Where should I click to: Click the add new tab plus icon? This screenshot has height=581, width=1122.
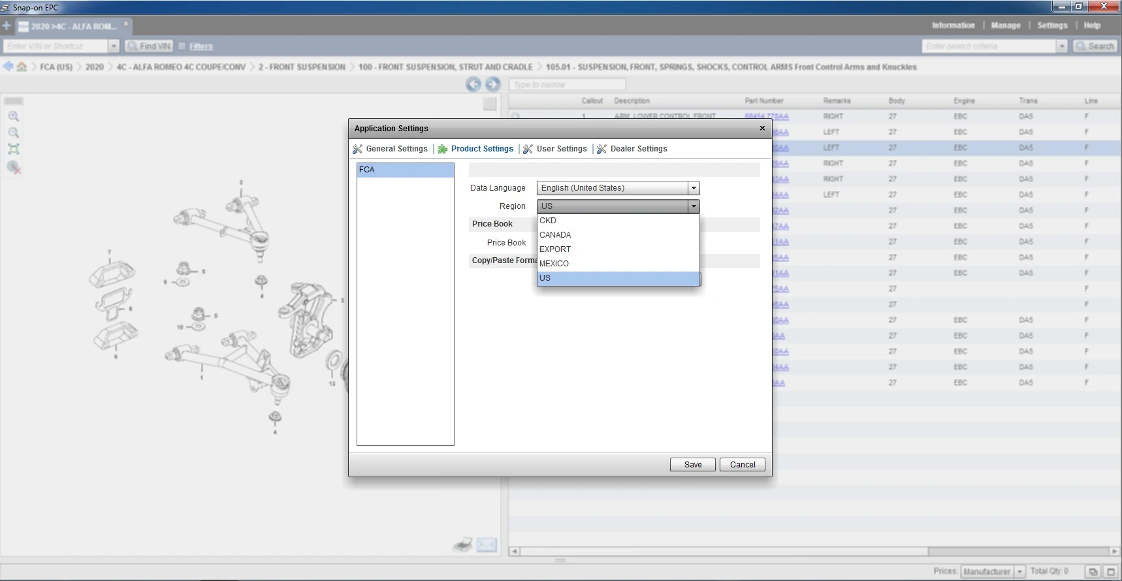click(x=7, y=26)
